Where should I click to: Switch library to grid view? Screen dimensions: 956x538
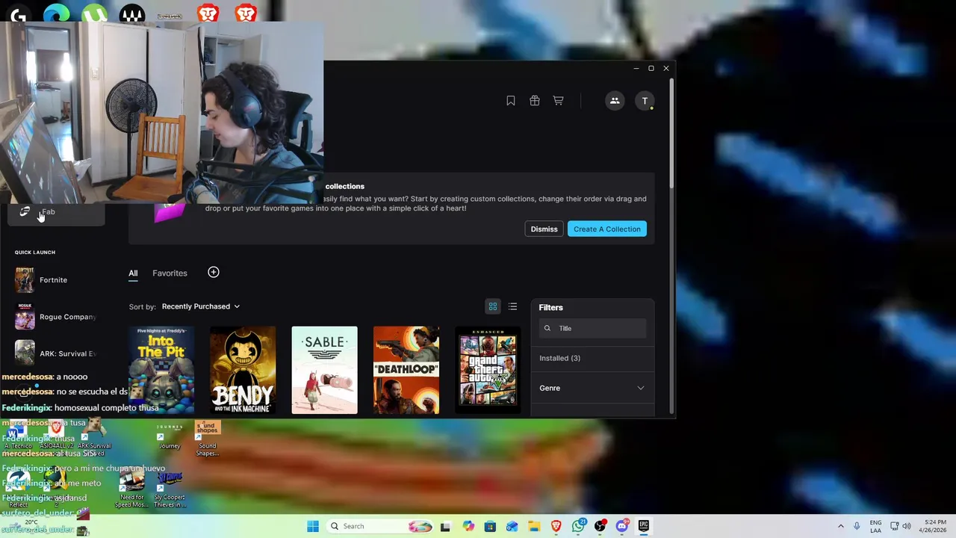click(493, 307)
